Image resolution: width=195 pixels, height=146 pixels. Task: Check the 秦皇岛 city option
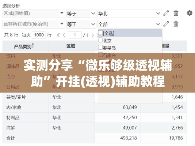click(x=100, y=47)
